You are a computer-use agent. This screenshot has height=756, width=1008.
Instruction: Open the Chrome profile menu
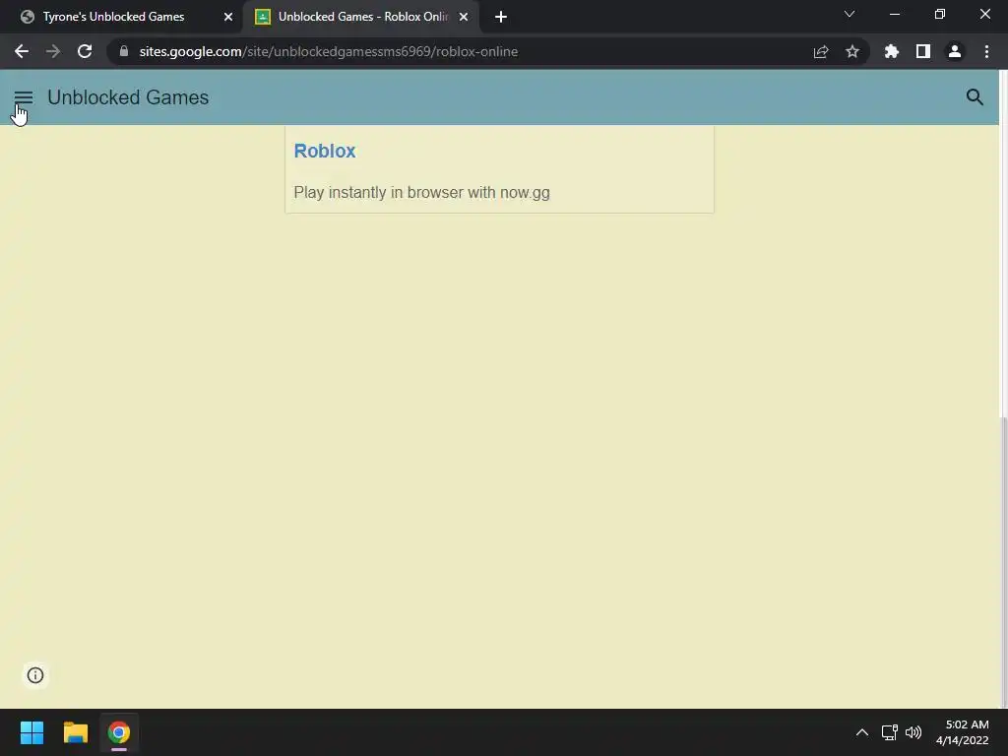(955, 51)
